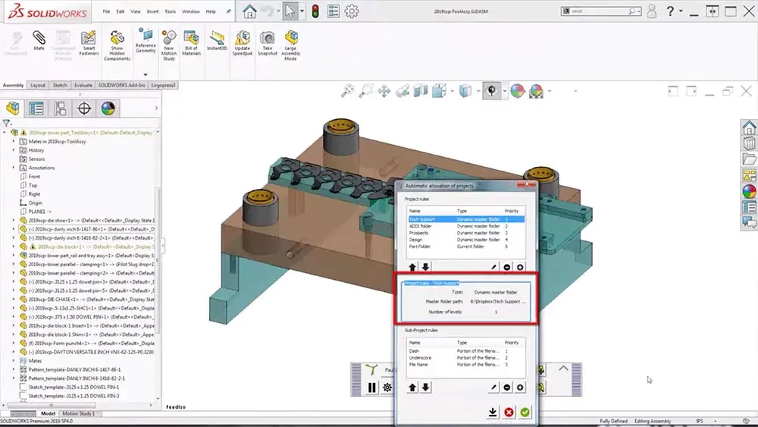The width and height of the screenshot is (758, 427).
Task: Expand 2019scp-die shoe<1> component
Action: coord(14,220)
